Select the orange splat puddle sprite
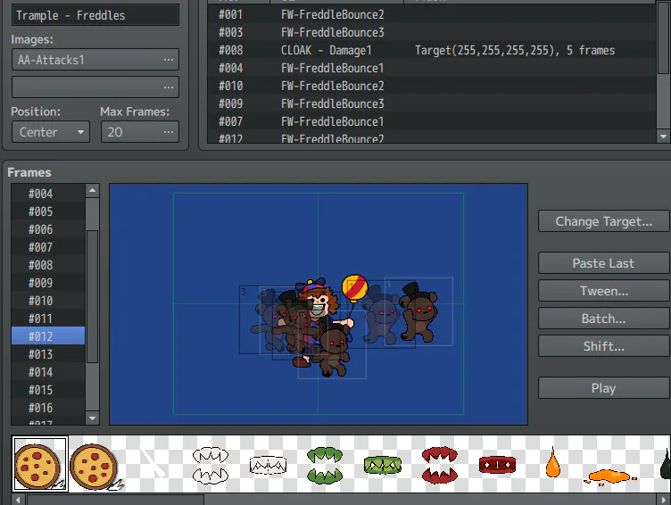 610,476
